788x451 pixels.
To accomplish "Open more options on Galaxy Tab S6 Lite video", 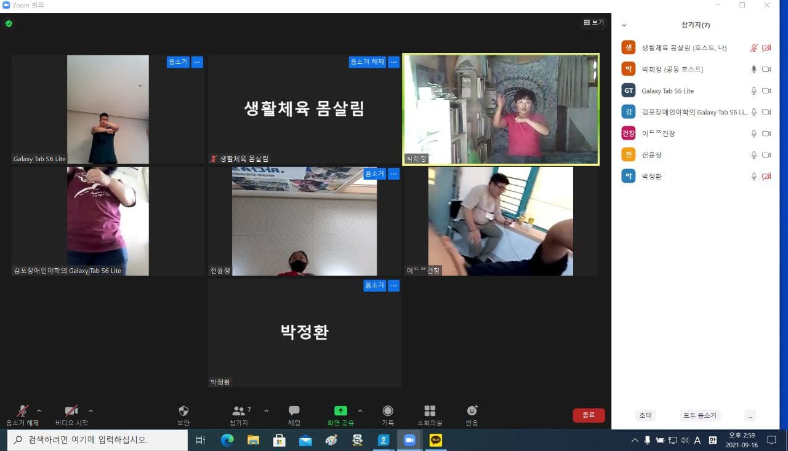I will (197, 62).
